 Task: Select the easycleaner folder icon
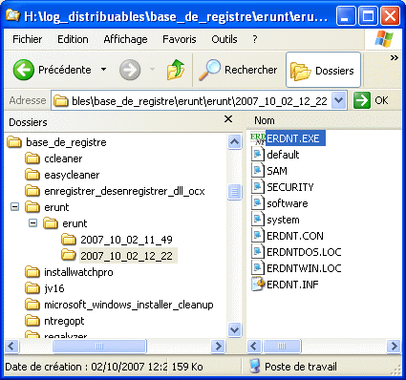[32, 175]
